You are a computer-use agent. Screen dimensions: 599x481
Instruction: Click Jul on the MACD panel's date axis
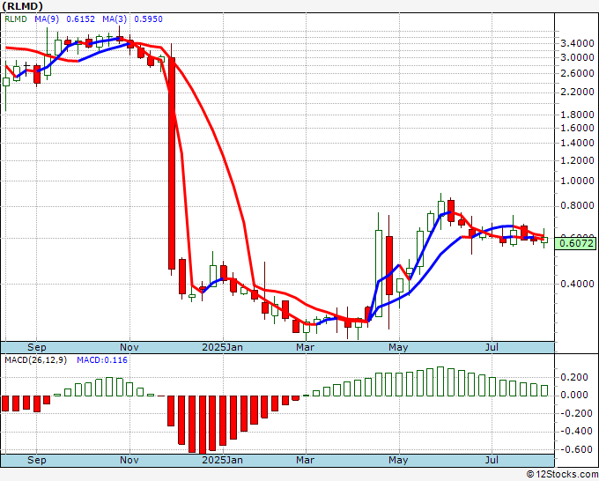(x=492, y=460)
